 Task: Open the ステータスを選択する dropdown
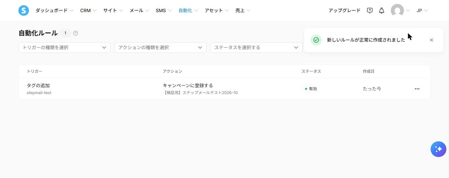(256, 48)
